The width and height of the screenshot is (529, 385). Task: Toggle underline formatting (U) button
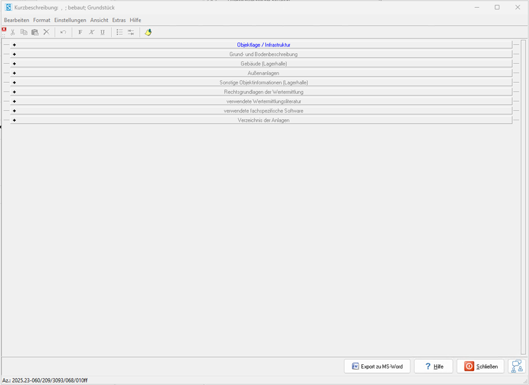(x=102, y=32)
